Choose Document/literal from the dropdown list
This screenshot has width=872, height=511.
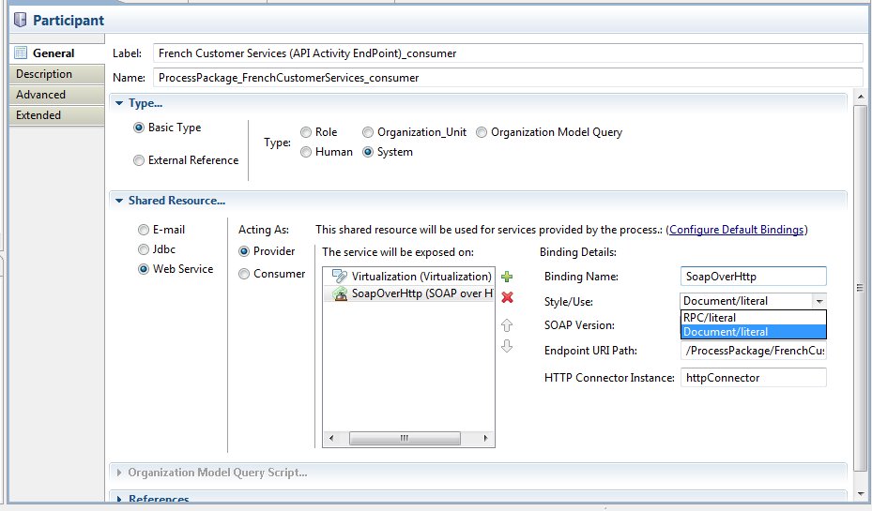click(753, 332)
